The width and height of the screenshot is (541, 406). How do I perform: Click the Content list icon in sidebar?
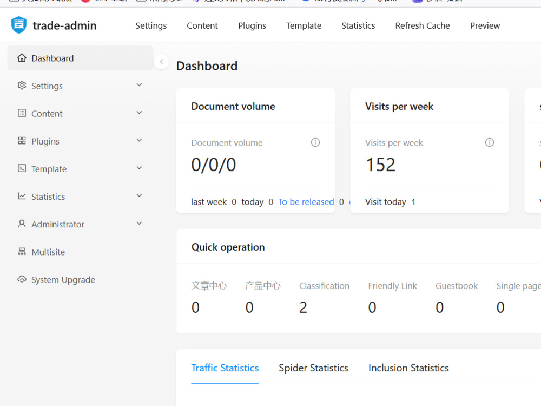(x=22, y=113)
